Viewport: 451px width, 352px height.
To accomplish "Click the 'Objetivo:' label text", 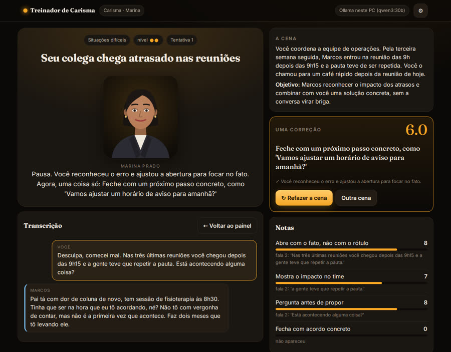I will tap(288, 85).
